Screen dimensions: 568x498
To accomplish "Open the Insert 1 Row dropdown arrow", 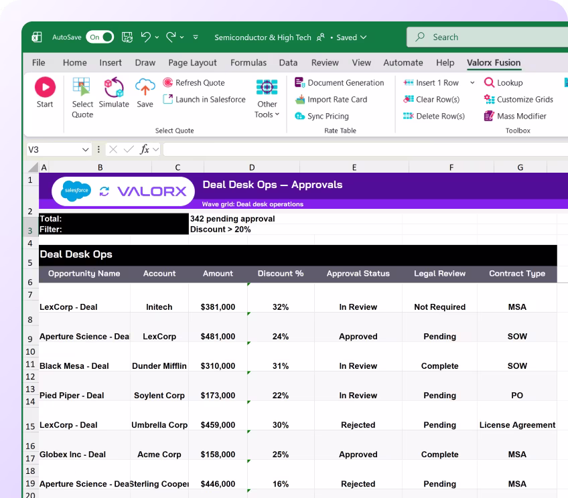I will coord(472,82).
